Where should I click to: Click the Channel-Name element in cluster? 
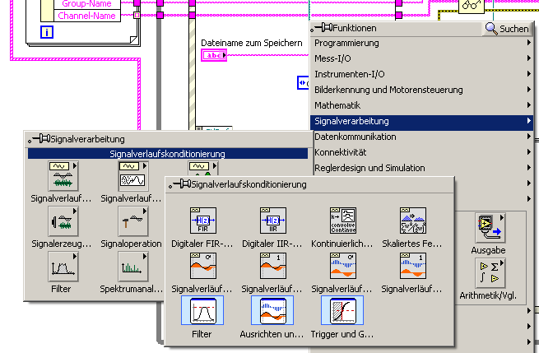87,16
